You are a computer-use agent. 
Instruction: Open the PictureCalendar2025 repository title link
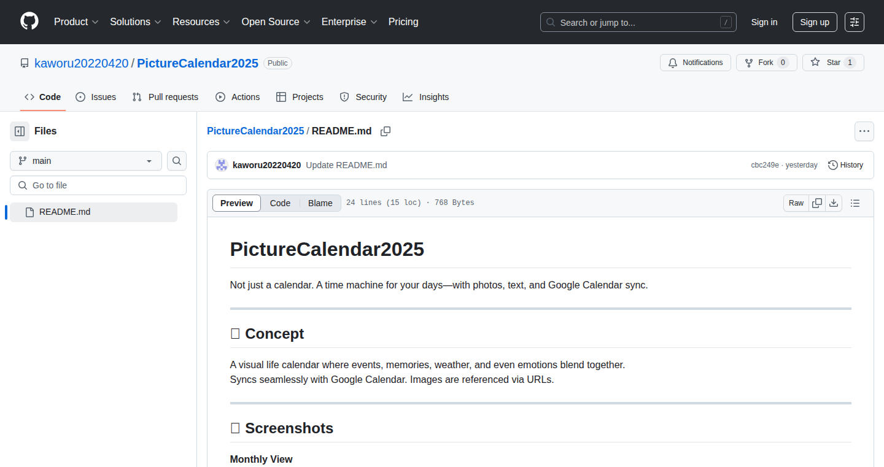pyautogui.click(x=198, y=63)
